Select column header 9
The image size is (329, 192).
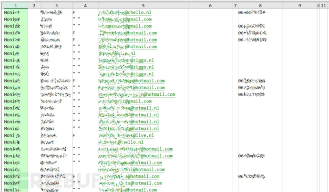pyautogui.click(x=299, y=6)
